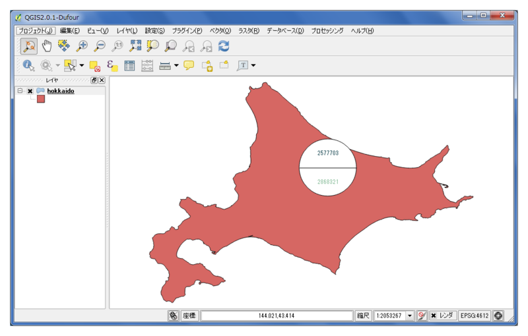Select the Zoom Out magnifier tool
The width and height of the screenshot is (528, 336).
tap(100, 46)
